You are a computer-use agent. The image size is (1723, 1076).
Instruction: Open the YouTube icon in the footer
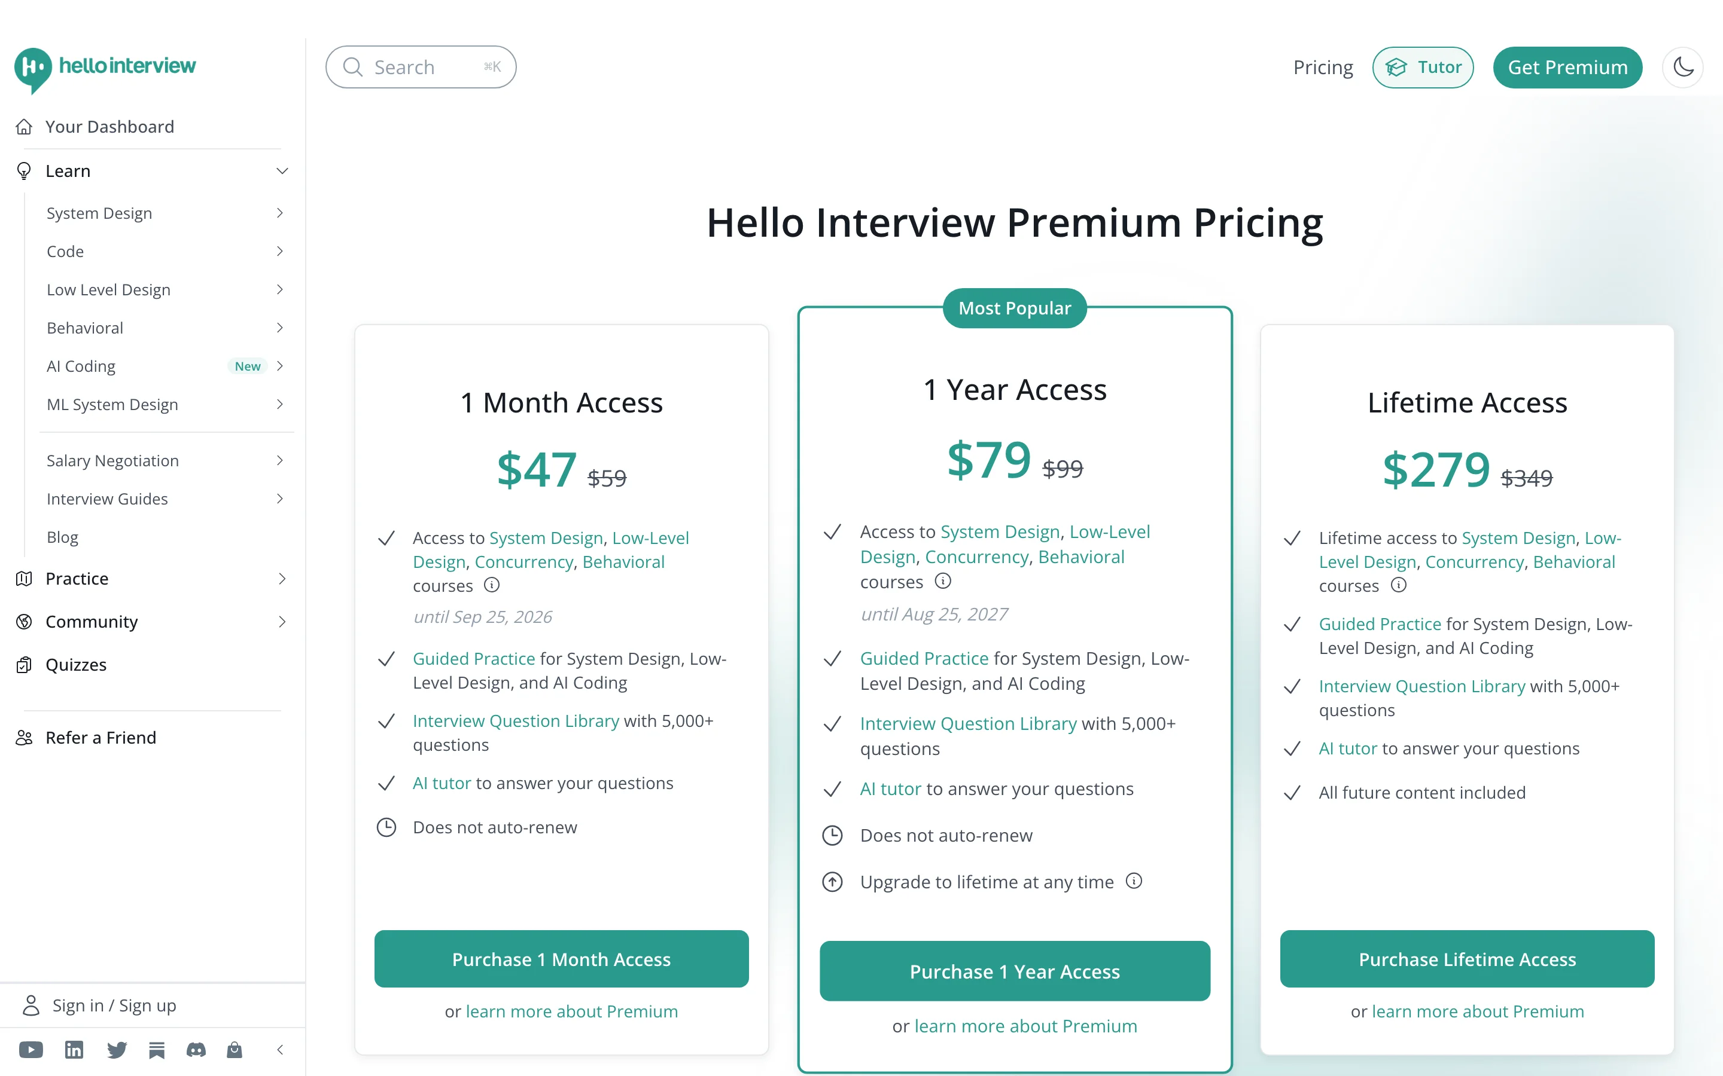click(31, 1050)
